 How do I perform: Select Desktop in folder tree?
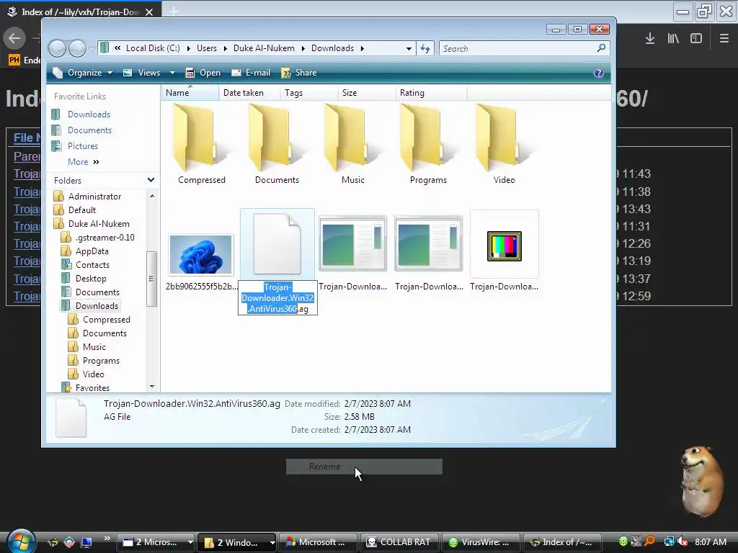click(91, 279)
